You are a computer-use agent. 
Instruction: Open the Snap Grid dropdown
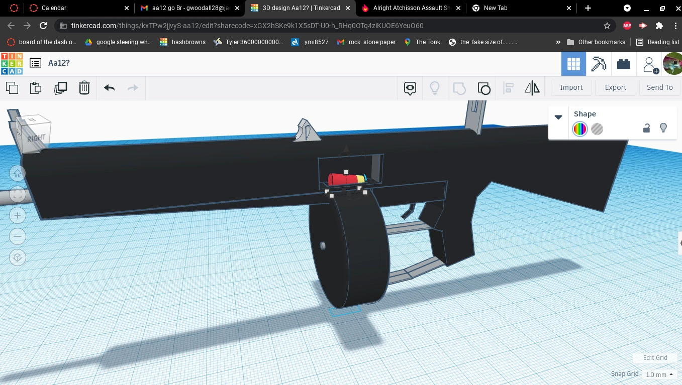(658, 374)
